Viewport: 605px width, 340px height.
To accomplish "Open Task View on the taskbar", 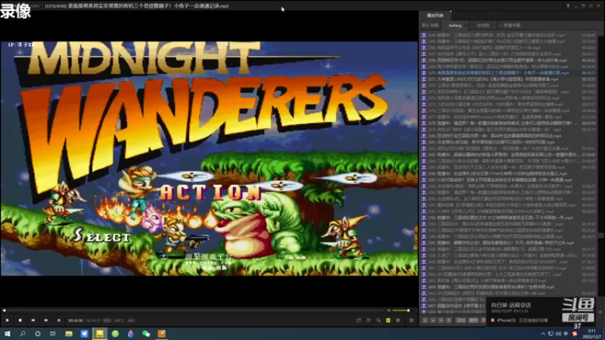I will pyautogui.click(x=53, y=334).
